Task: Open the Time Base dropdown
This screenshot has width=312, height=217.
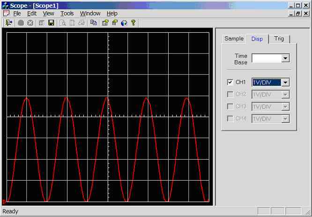Action: point(285,58)
